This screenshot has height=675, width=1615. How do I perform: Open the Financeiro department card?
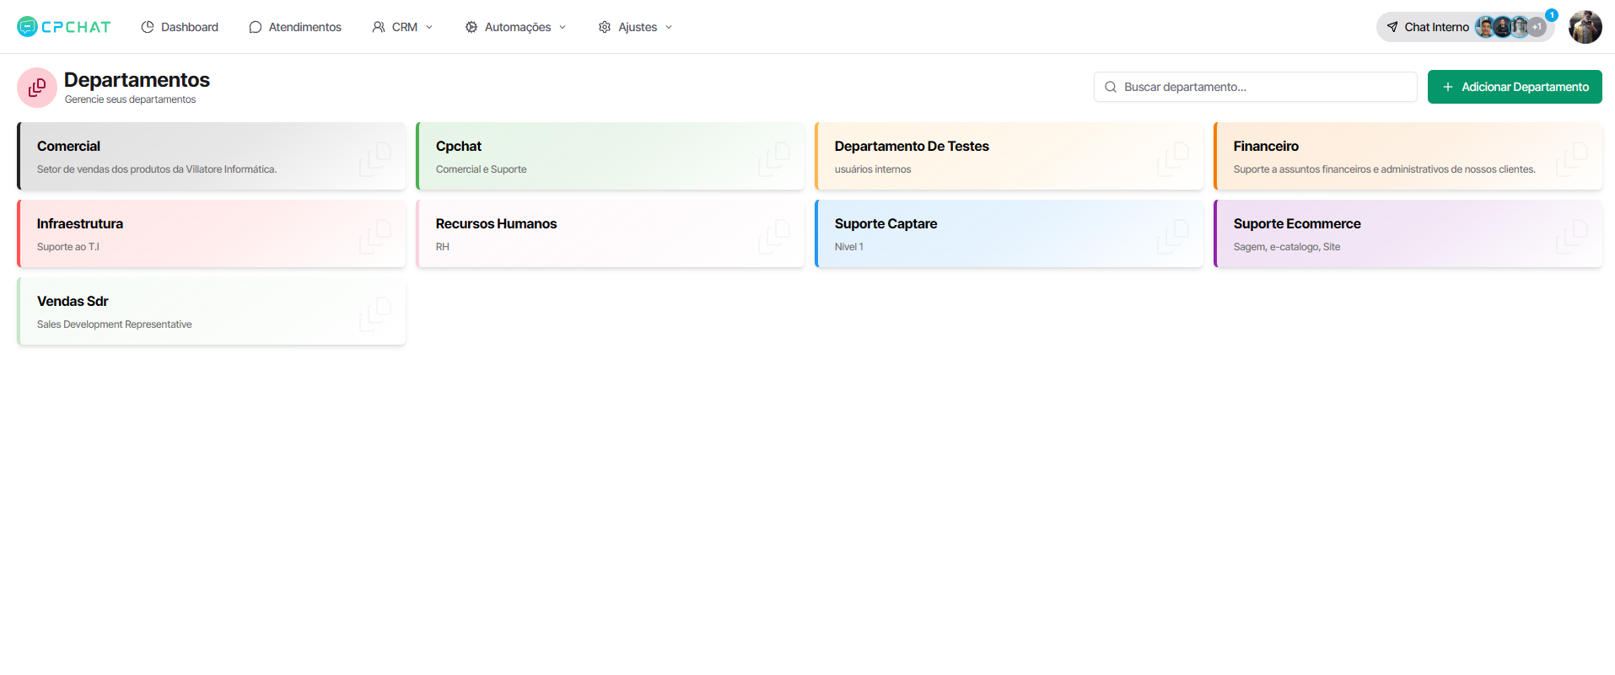(x=1408, y=156)
